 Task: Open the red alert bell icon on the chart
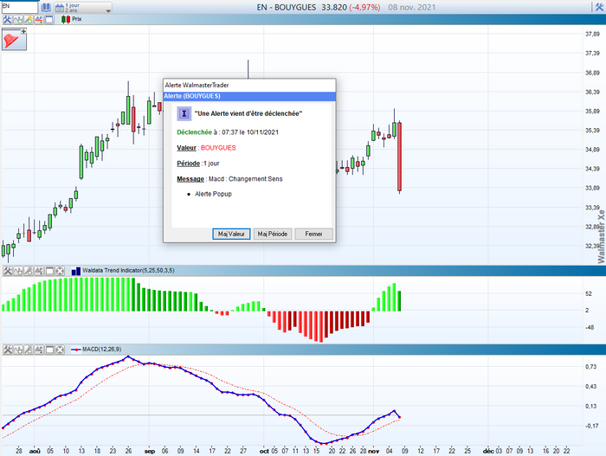click(x=14, y=40)
